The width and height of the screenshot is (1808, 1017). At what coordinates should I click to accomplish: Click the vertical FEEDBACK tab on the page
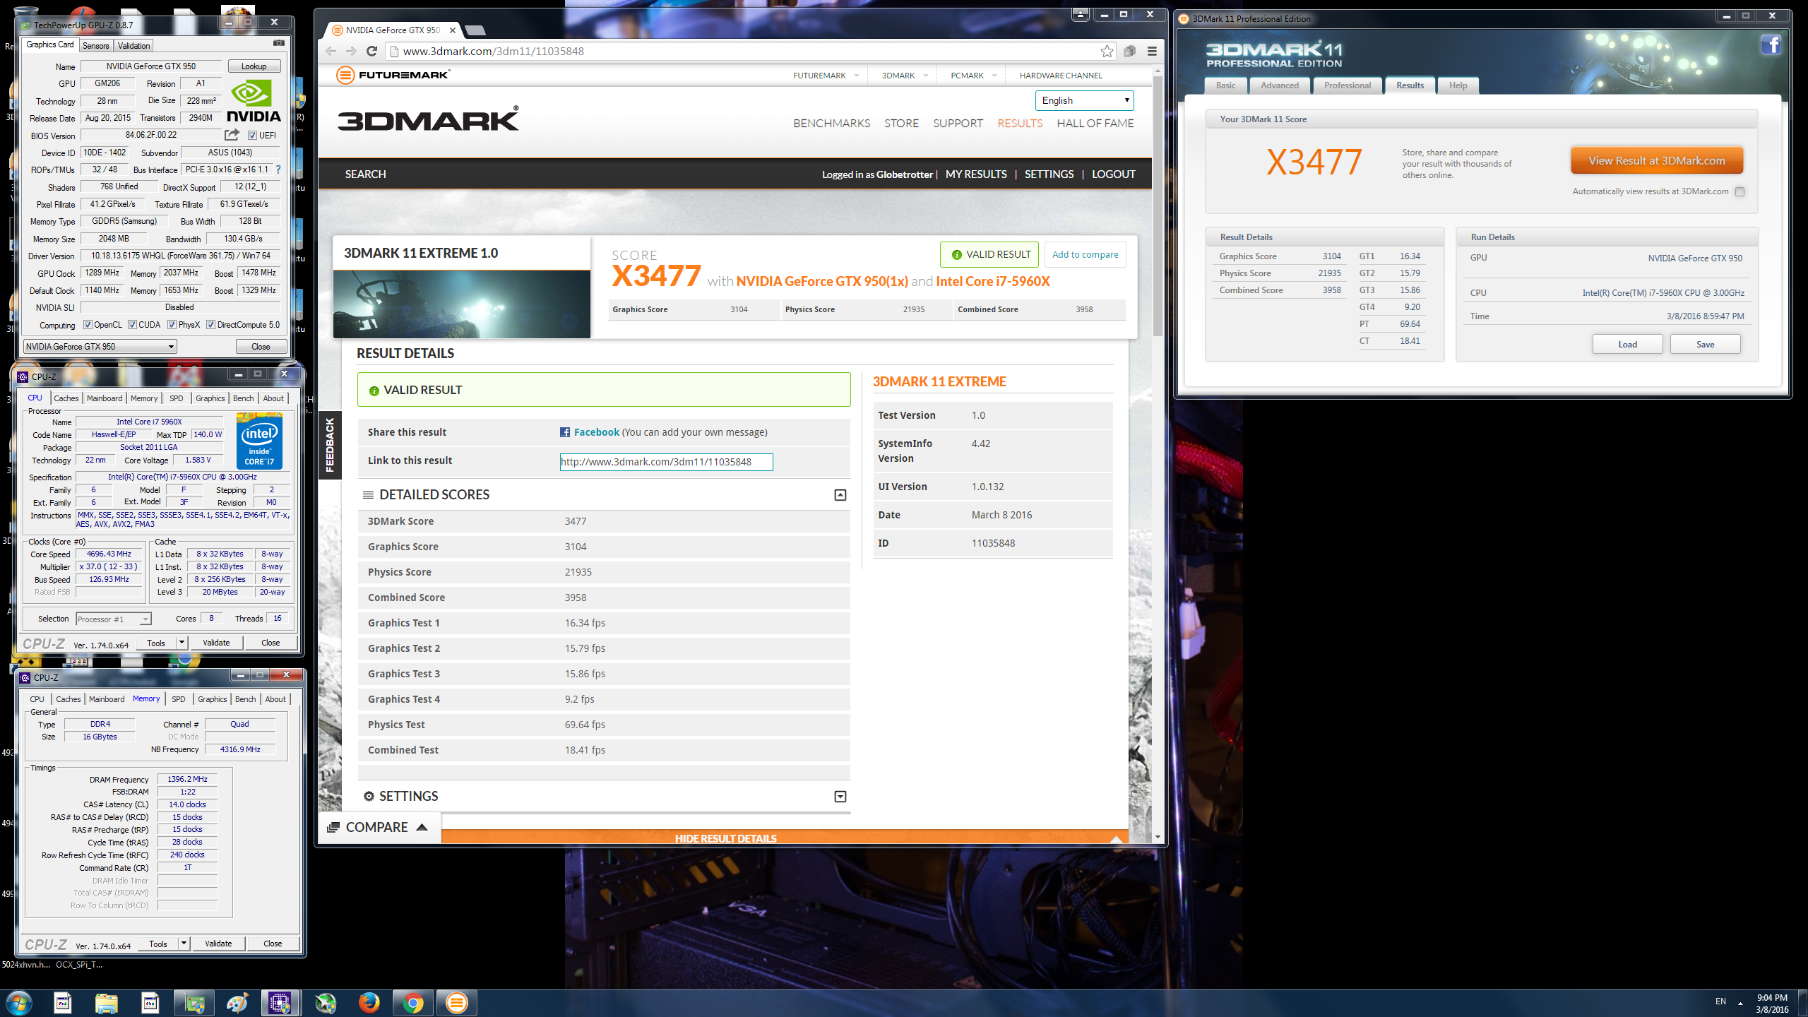[330, 445]
